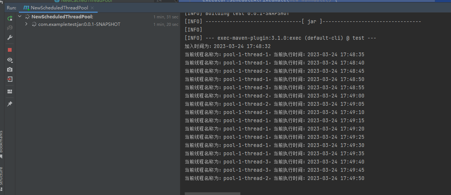The width and height of the screenshot is (451, 195).
Task: Click the '[ jar ]' separator log line
Action: click(303, 21)
